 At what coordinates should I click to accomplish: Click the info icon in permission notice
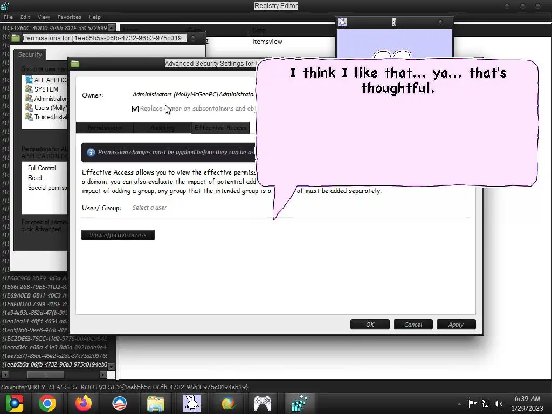tap(91, 152)
